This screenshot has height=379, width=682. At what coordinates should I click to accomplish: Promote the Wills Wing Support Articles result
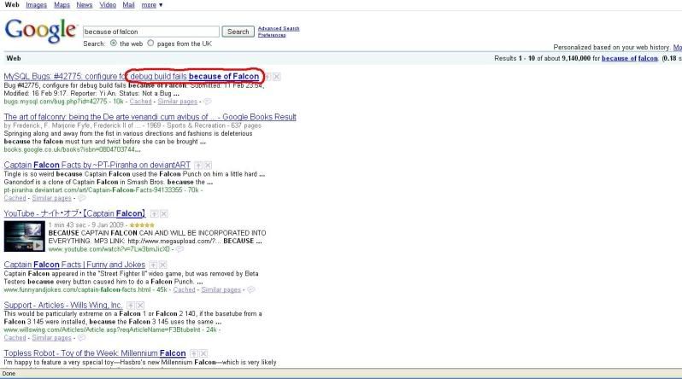coord(130,306)
